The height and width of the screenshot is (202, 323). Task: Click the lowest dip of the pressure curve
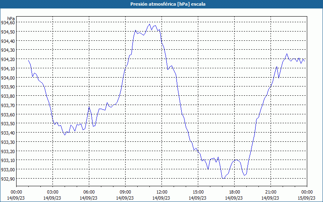(223, 178)
